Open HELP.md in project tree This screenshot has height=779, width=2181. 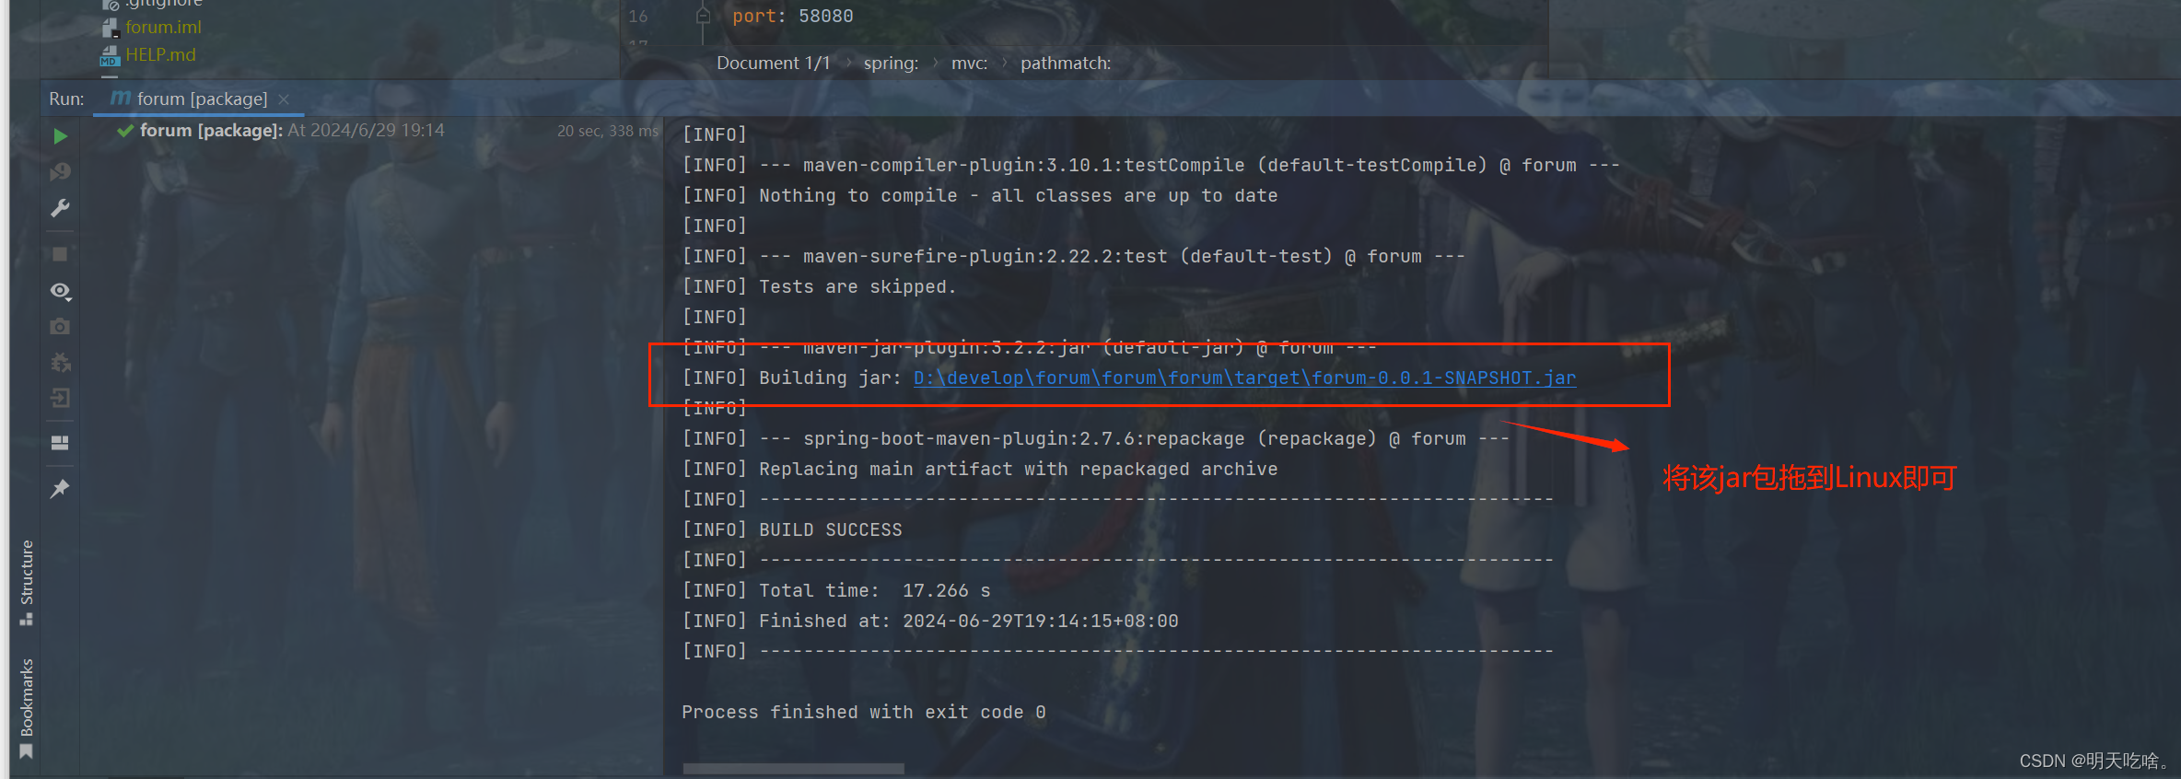coord(160,54)
